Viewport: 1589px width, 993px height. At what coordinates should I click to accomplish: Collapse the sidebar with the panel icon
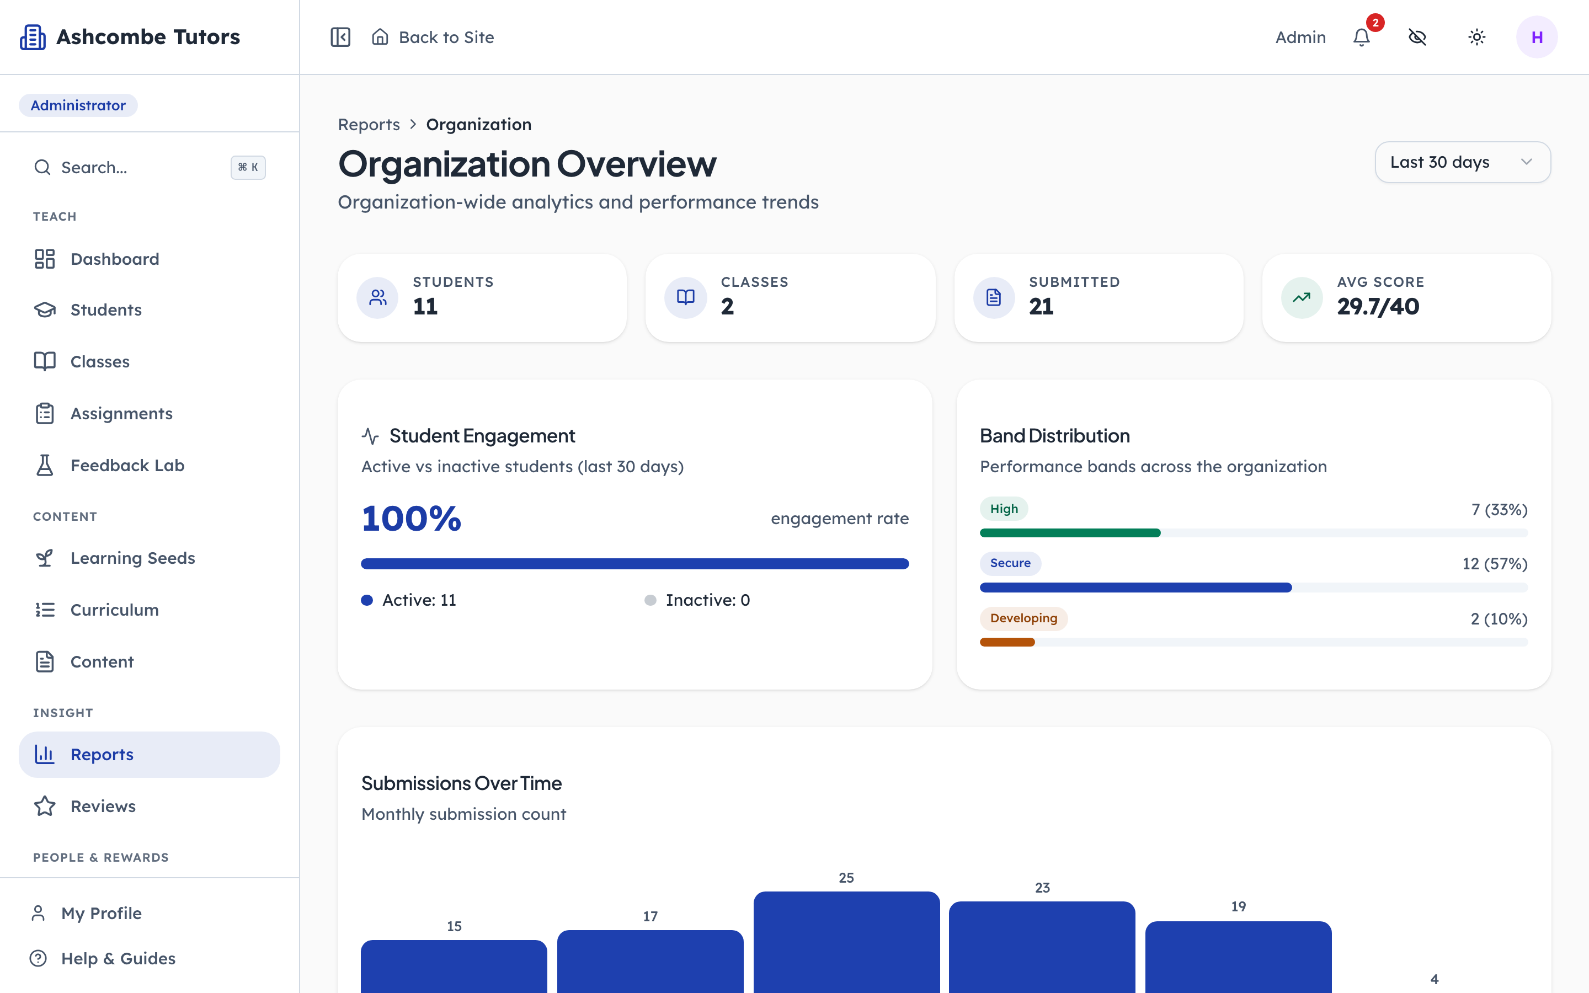click(x=340, y=37)
